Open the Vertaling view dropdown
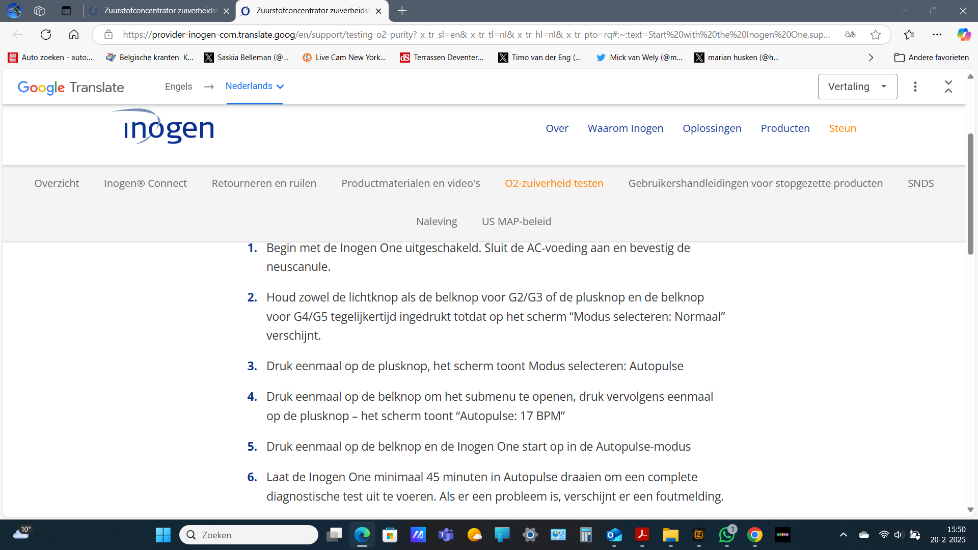 tap(857, 87)
